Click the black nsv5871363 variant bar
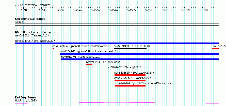Viewport: 226px width, 106px height. [x=130, y=49]
